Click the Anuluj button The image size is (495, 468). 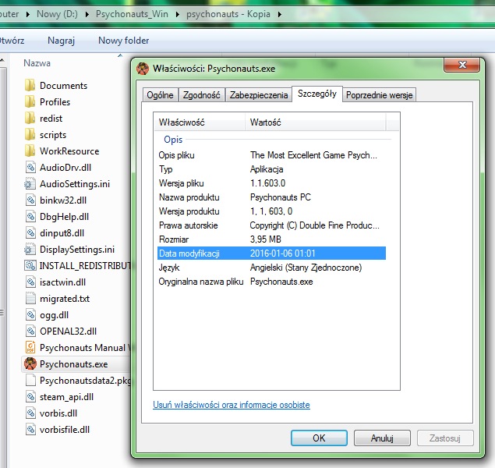pyautogui.click(x=382, y=438)
